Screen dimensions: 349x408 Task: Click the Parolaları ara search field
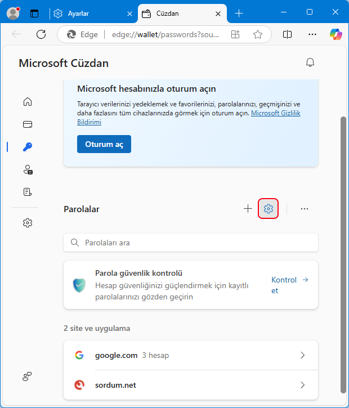click(191, 243)
